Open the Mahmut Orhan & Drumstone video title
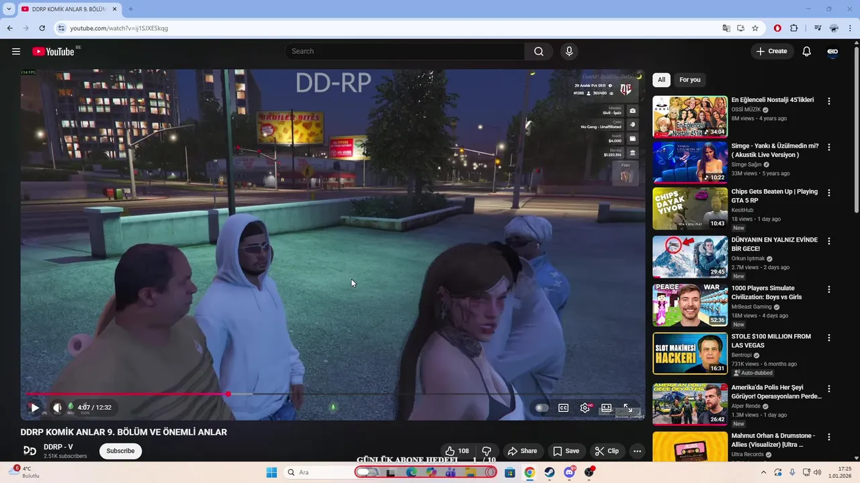860x483 pixels. coord(773,440)
